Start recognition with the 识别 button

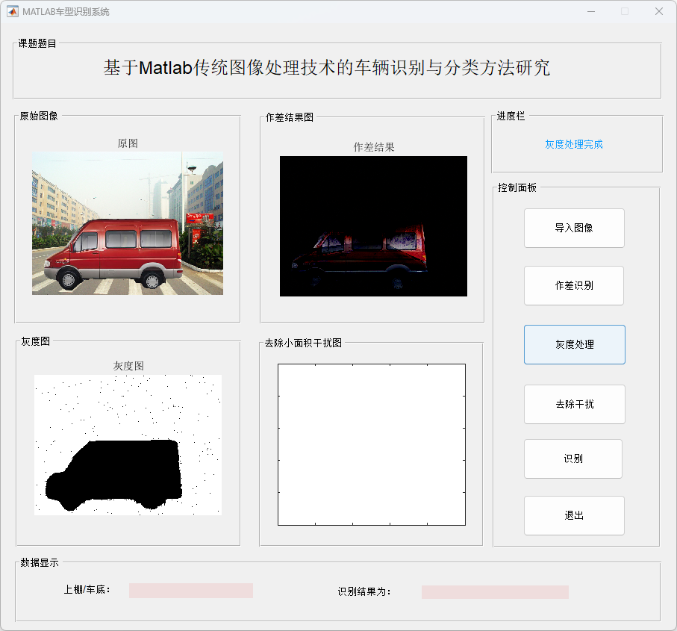pos(573,459)
